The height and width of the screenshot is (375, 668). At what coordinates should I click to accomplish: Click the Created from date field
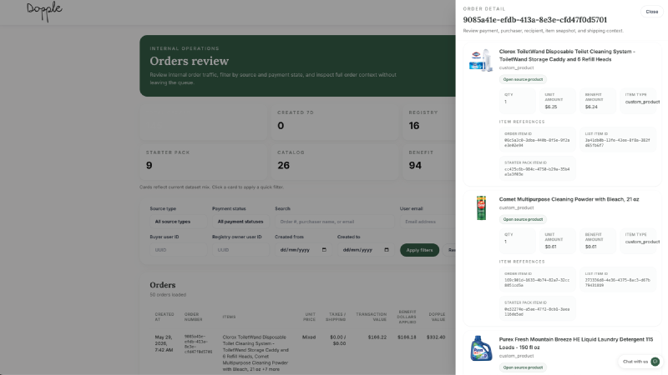point(303,250)
